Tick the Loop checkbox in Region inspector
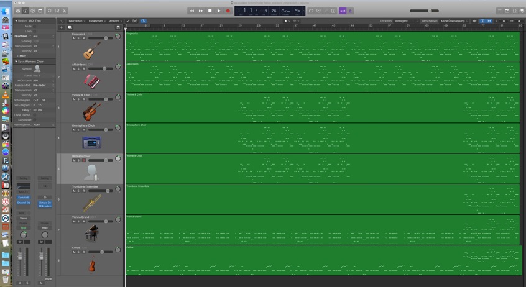The image size is (526, 287). (35, 31)
